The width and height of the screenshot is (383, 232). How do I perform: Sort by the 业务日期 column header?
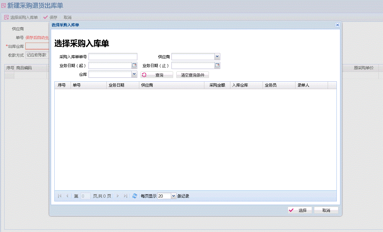[x=123, y=85]
